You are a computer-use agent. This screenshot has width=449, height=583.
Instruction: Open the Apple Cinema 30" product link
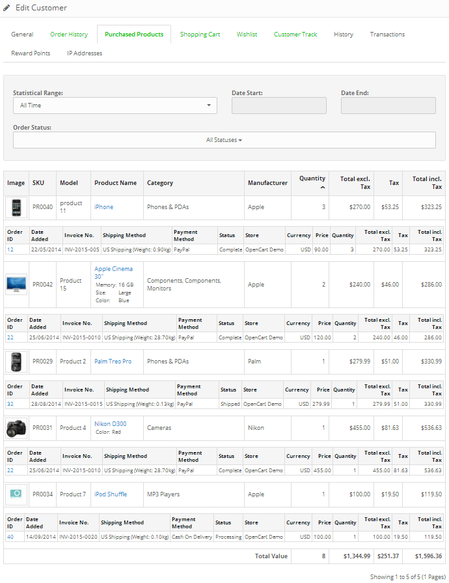[113, 272]
